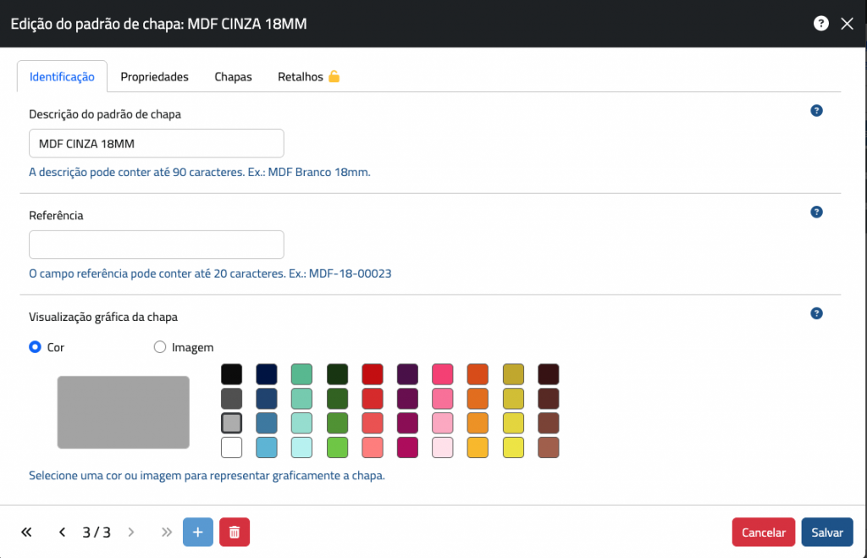Go to the first record with double-left arrows

pyautogui.click(x=26, y=532)
